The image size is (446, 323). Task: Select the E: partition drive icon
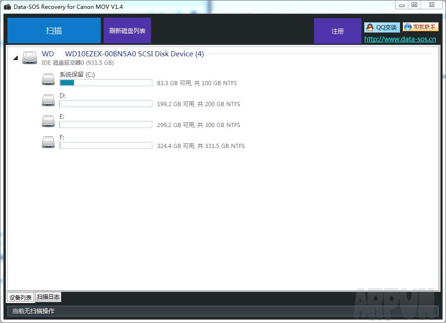tap(48, 121)
